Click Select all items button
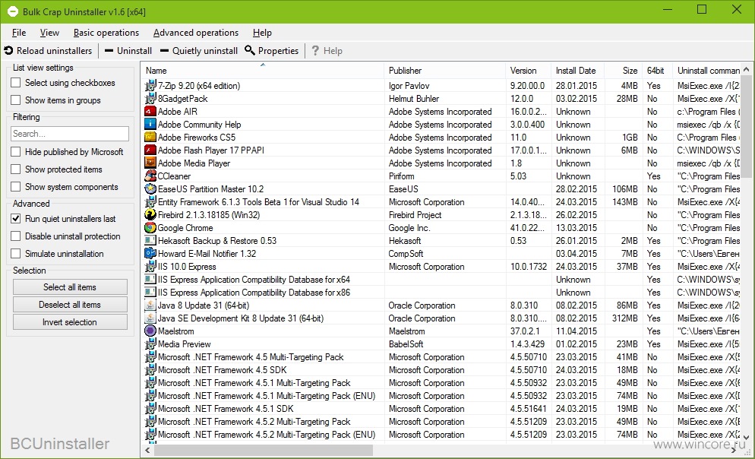 [x=70, y=287]
